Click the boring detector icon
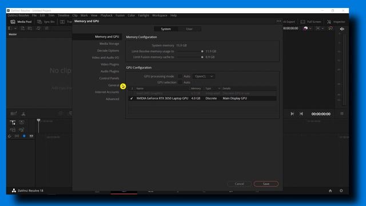The width and height of the screenshot is (366, 206). click(13, 114)
